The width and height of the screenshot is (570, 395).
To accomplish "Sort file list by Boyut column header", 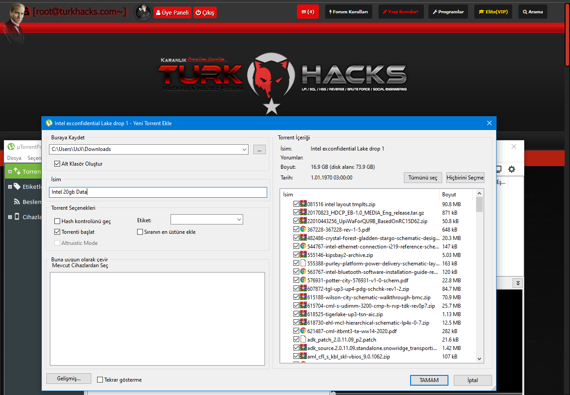I will [456, 195].
